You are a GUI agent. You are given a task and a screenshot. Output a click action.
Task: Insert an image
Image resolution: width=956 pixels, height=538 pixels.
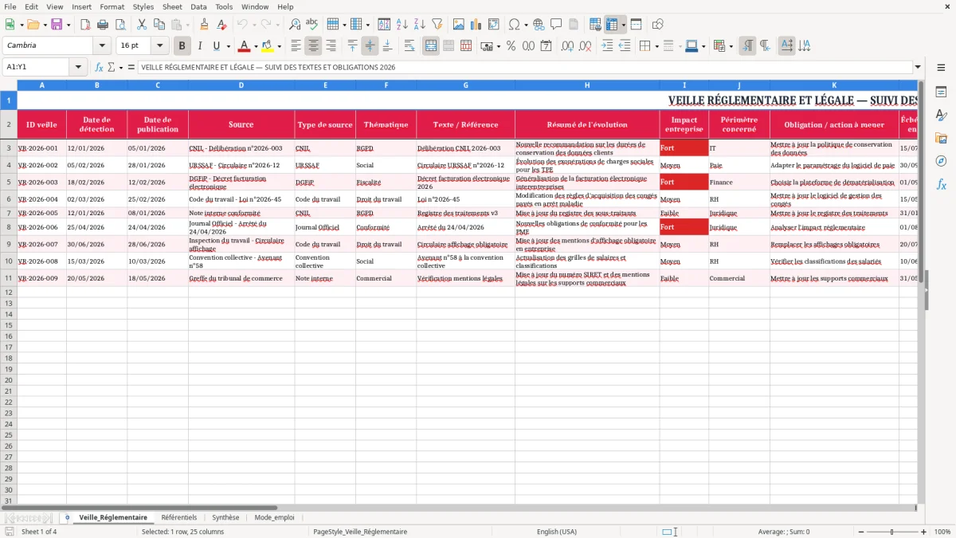[x=459, y=25]
